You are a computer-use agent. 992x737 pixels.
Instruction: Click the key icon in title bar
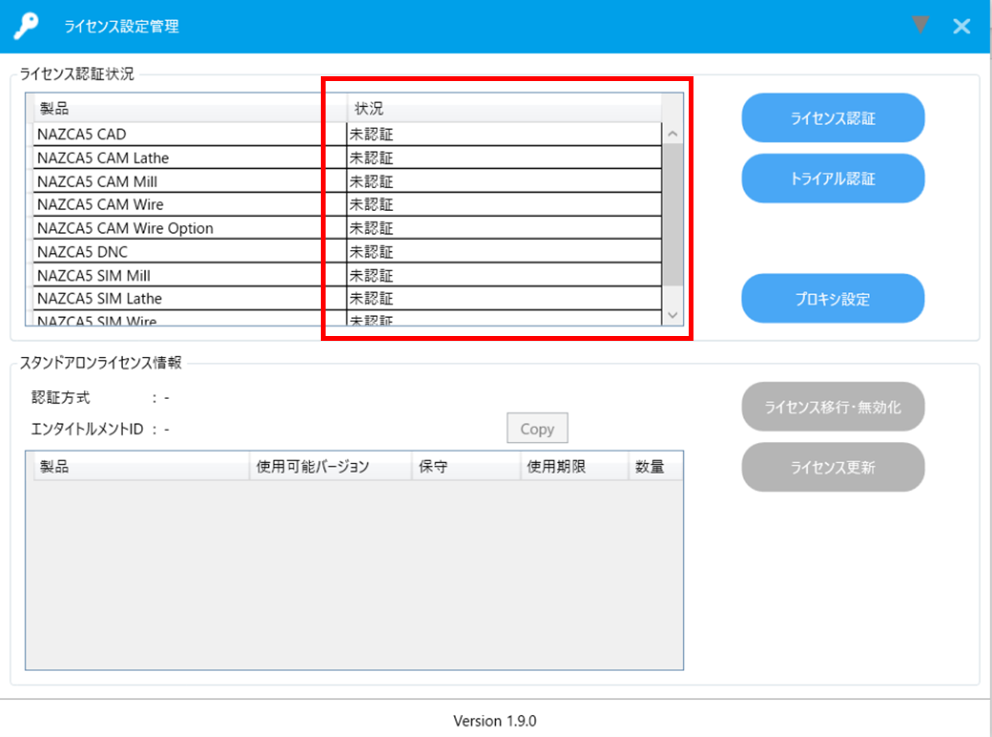tap(26, 26)
